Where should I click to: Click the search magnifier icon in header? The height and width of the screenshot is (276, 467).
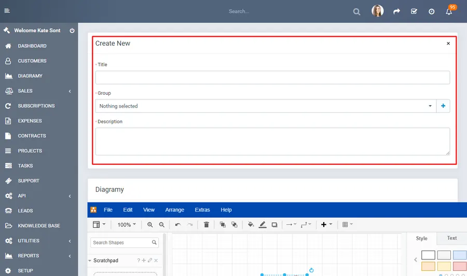356,11
